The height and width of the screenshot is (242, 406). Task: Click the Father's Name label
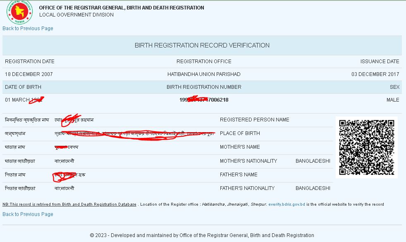click(239, 175)
